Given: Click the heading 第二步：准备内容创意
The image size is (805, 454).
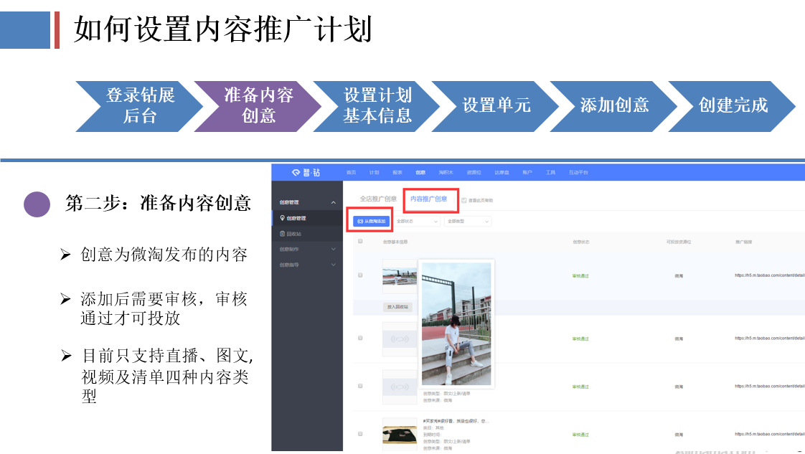Looking at the screenshot, I should 158,203.
